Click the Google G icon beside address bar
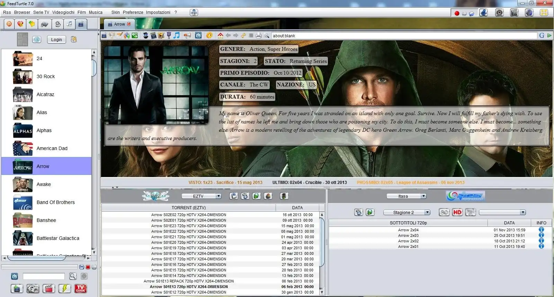Viewport: 554px width, 297px height. tap(542, 36)
